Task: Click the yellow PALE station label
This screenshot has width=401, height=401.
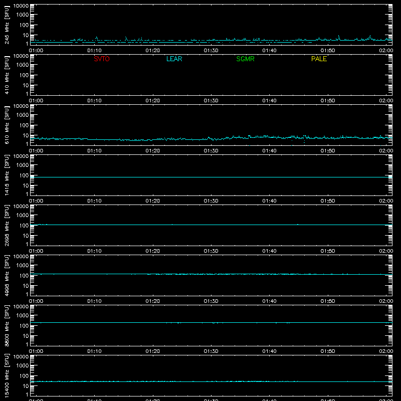Action: pyautogui.click(x=319, y=59)
